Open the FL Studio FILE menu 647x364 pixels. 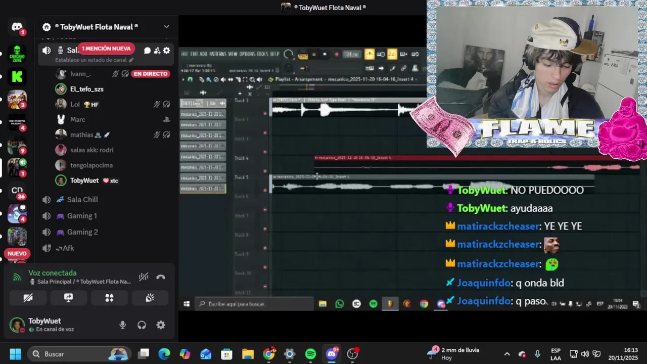tap(184, 54)
